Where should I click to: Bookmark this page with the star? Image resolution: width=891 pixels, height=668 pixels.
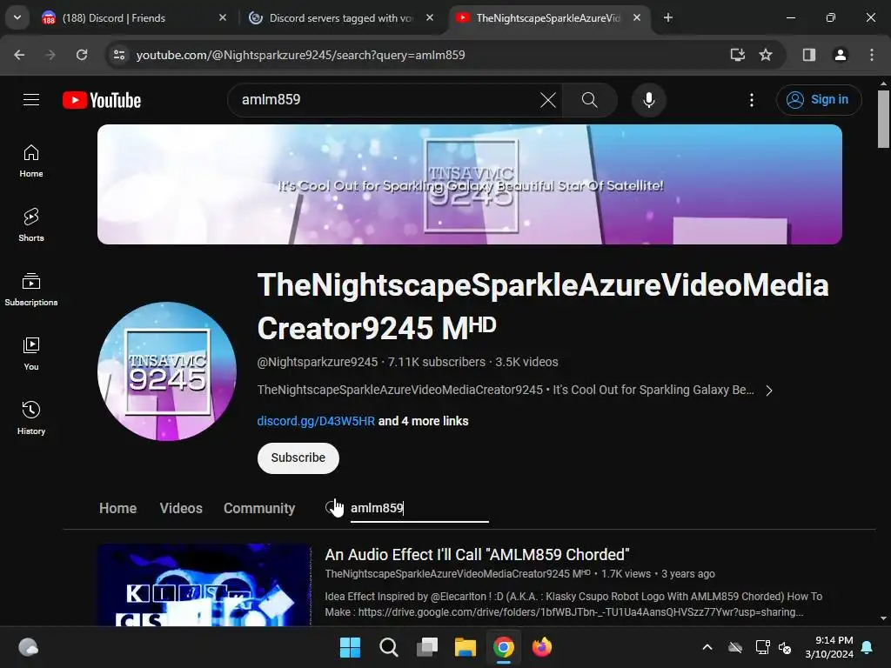[x=766, y=55]
